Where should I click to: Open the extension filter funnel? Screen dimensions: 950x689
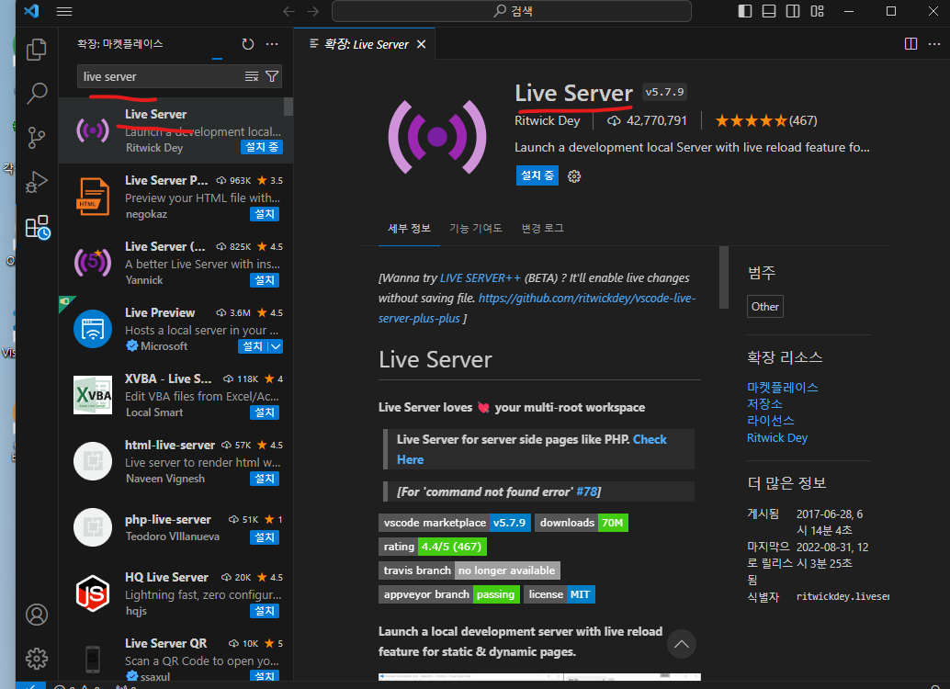pos(272,76)
